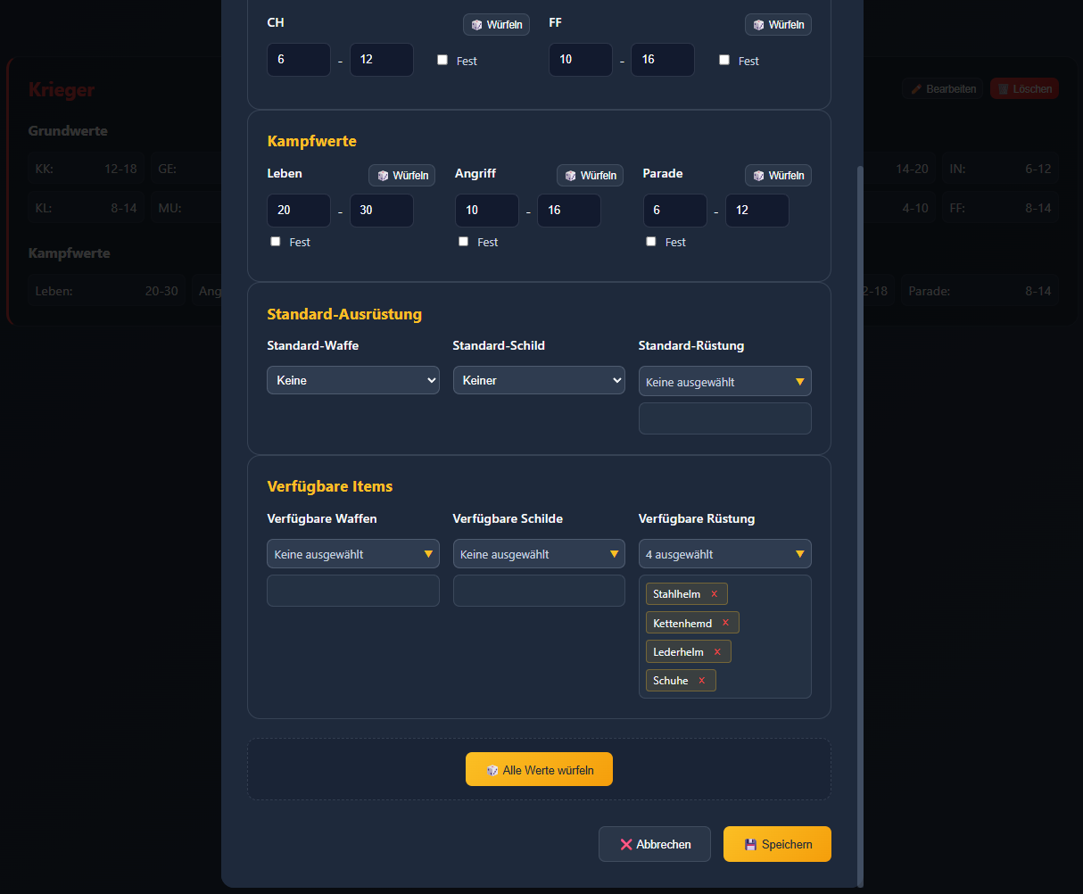1083x894 pixels.
Task: Roll the FF value with Würfeln
Action: (x=778, y=25)
